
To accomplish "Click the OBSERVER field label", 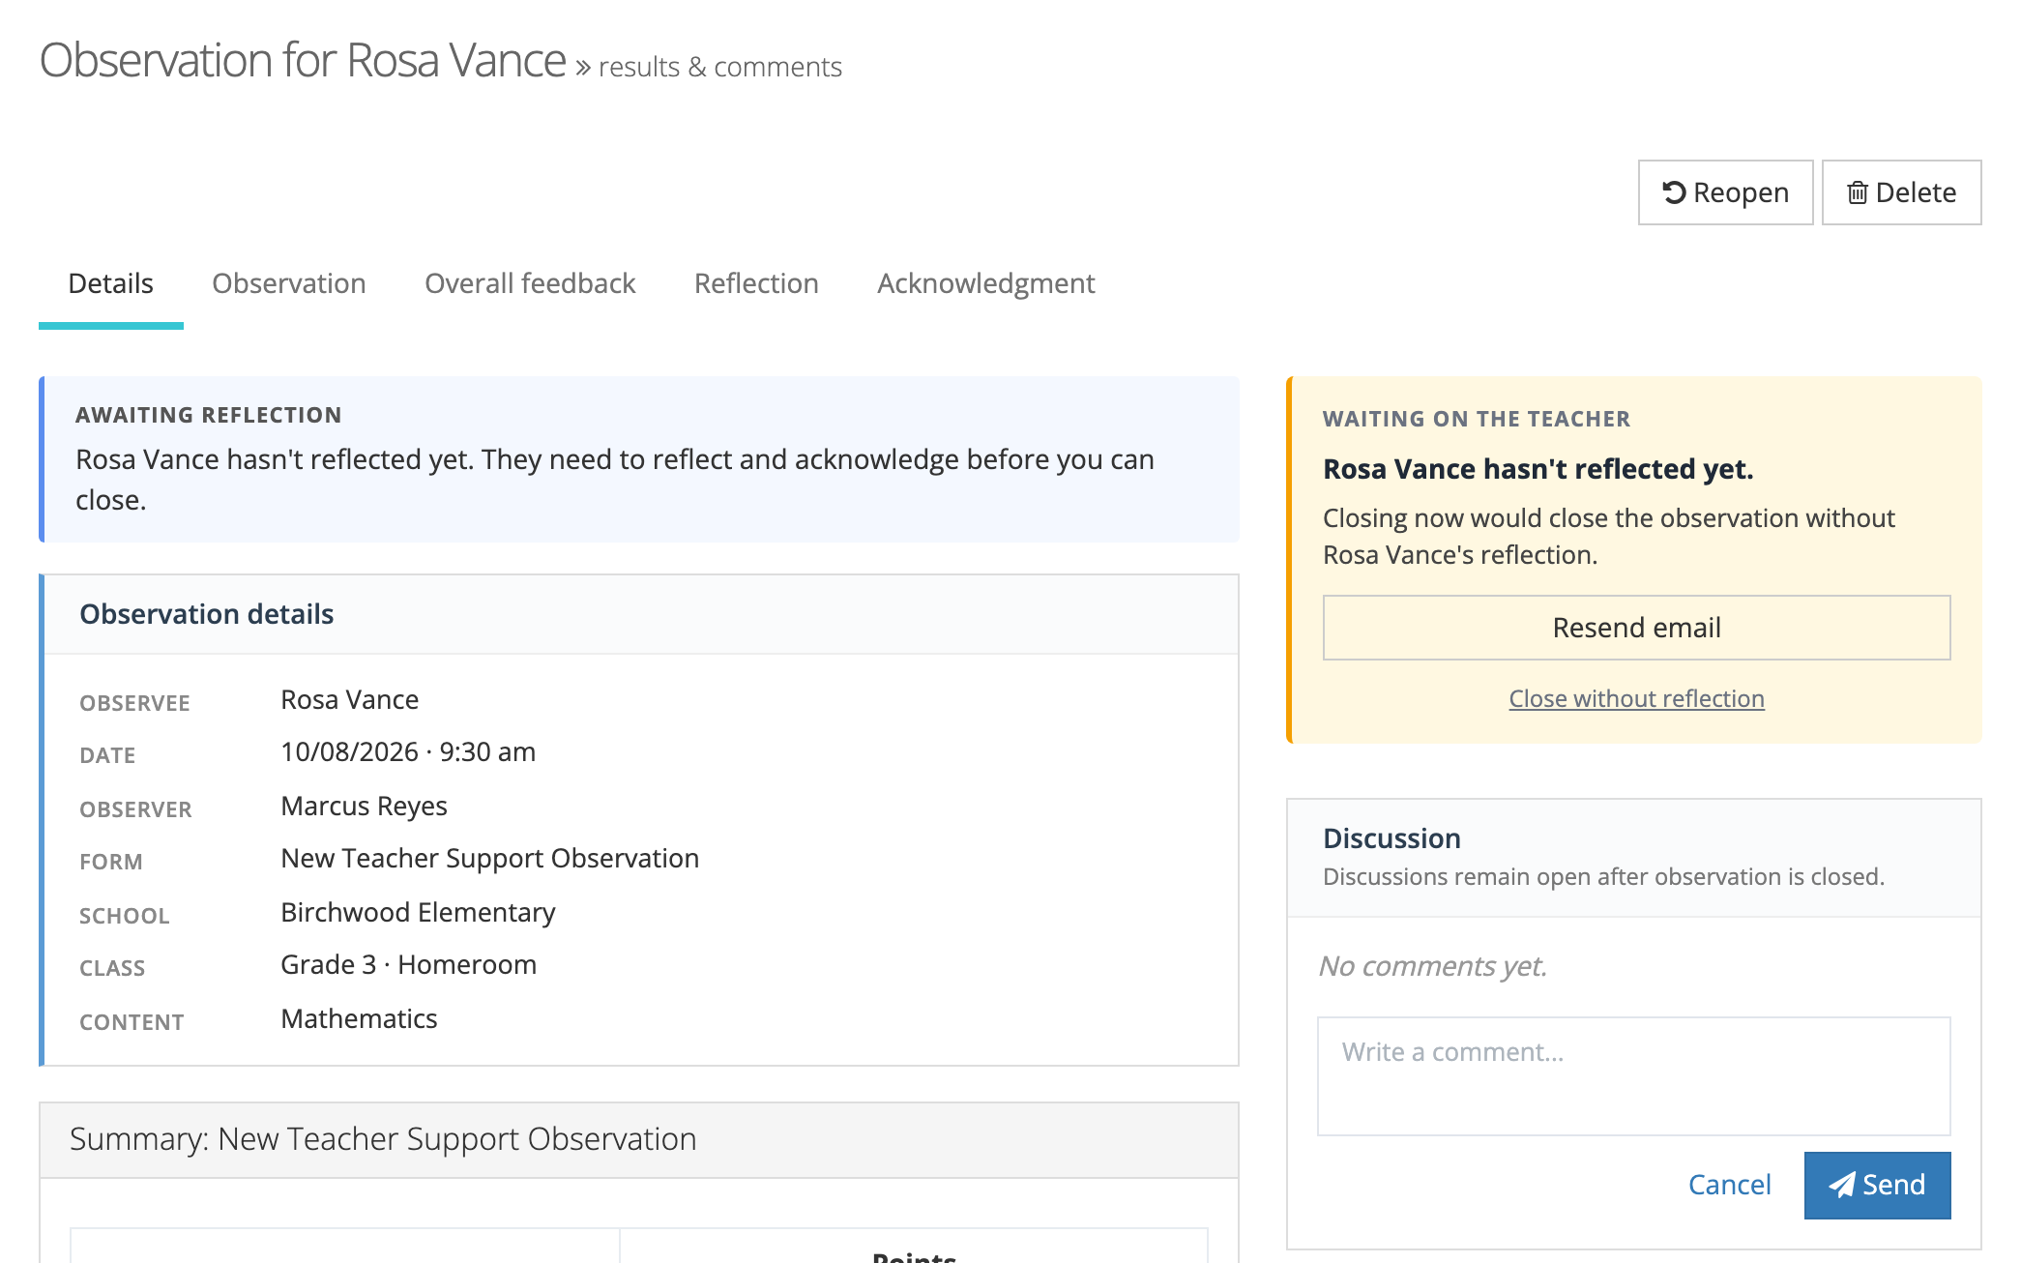I will [135, 809].
